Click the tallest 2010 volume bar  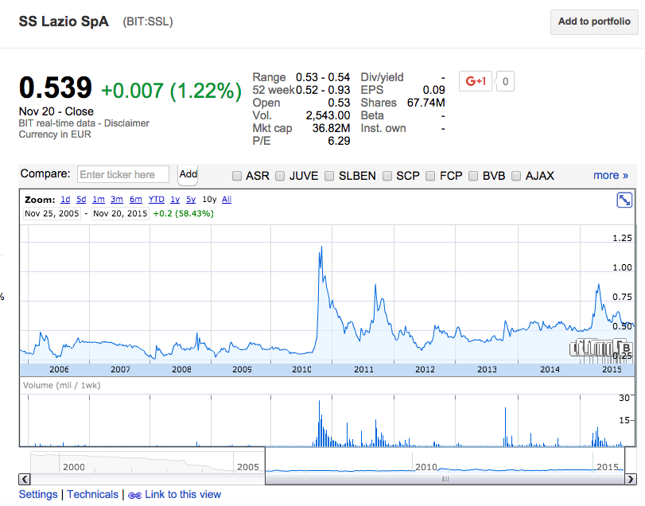[319, 423]
